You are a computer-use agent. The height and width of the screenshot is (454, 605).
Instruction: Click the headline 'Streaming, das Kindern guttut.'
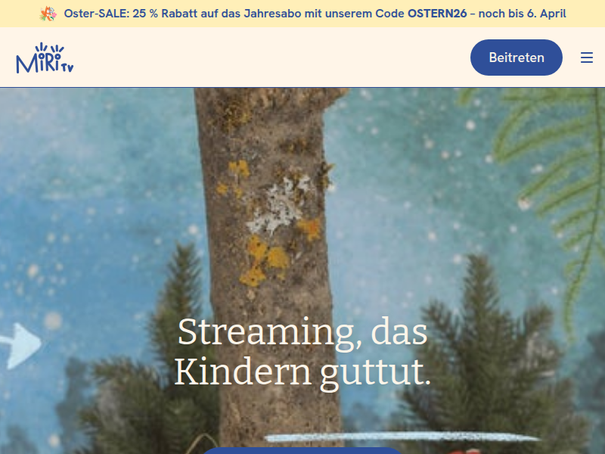pos(302,352)
